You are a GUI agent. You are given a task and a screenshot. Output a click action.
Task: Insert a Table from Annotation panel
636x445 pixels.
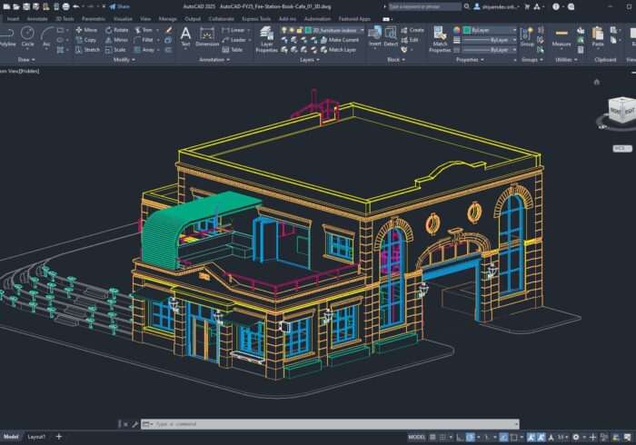tap(233, 49)
